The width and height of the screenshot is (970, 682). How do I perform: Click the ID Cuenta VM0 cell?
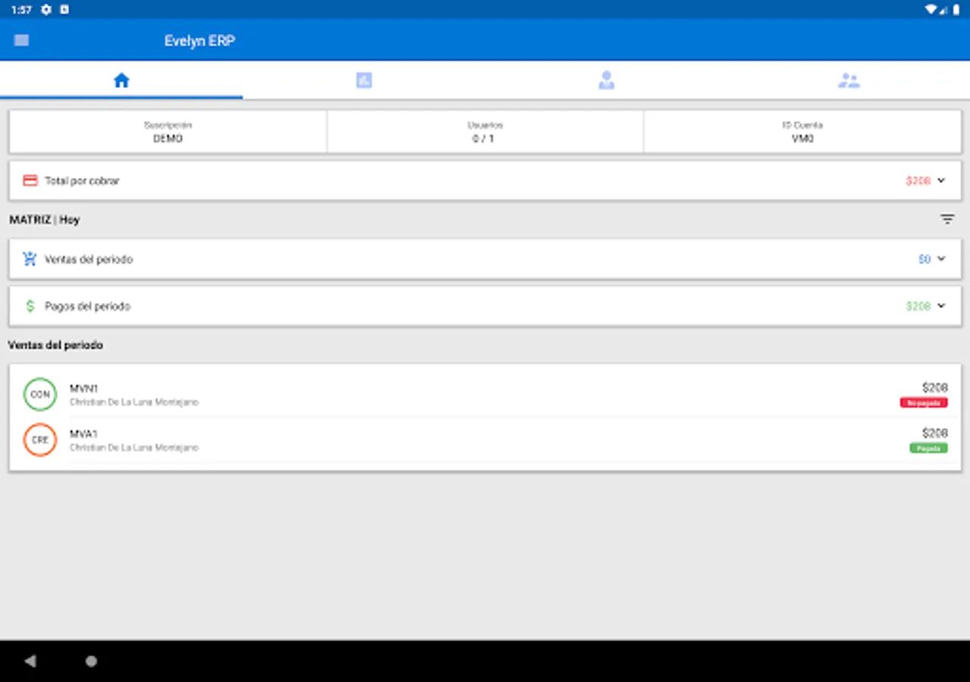point(803,132)
